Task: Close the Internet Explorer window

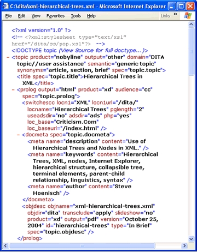Action: (190, 7)
